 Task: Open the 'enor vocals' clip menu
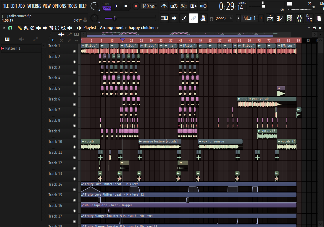pos(250,99)
